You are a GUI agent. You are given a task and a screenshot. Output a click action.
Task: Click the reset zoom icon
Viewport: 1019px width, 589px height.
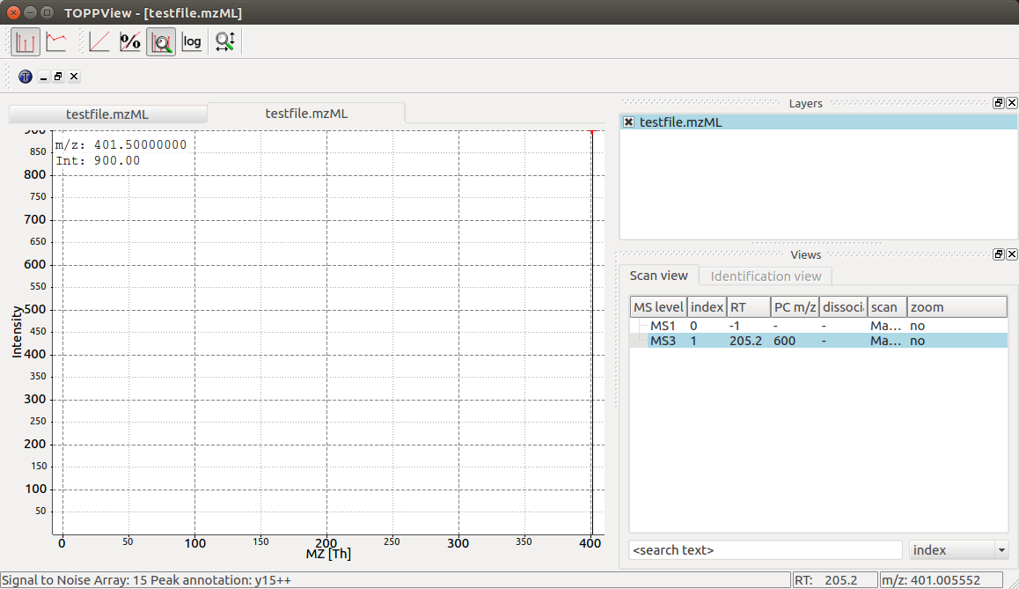point(225,42)
